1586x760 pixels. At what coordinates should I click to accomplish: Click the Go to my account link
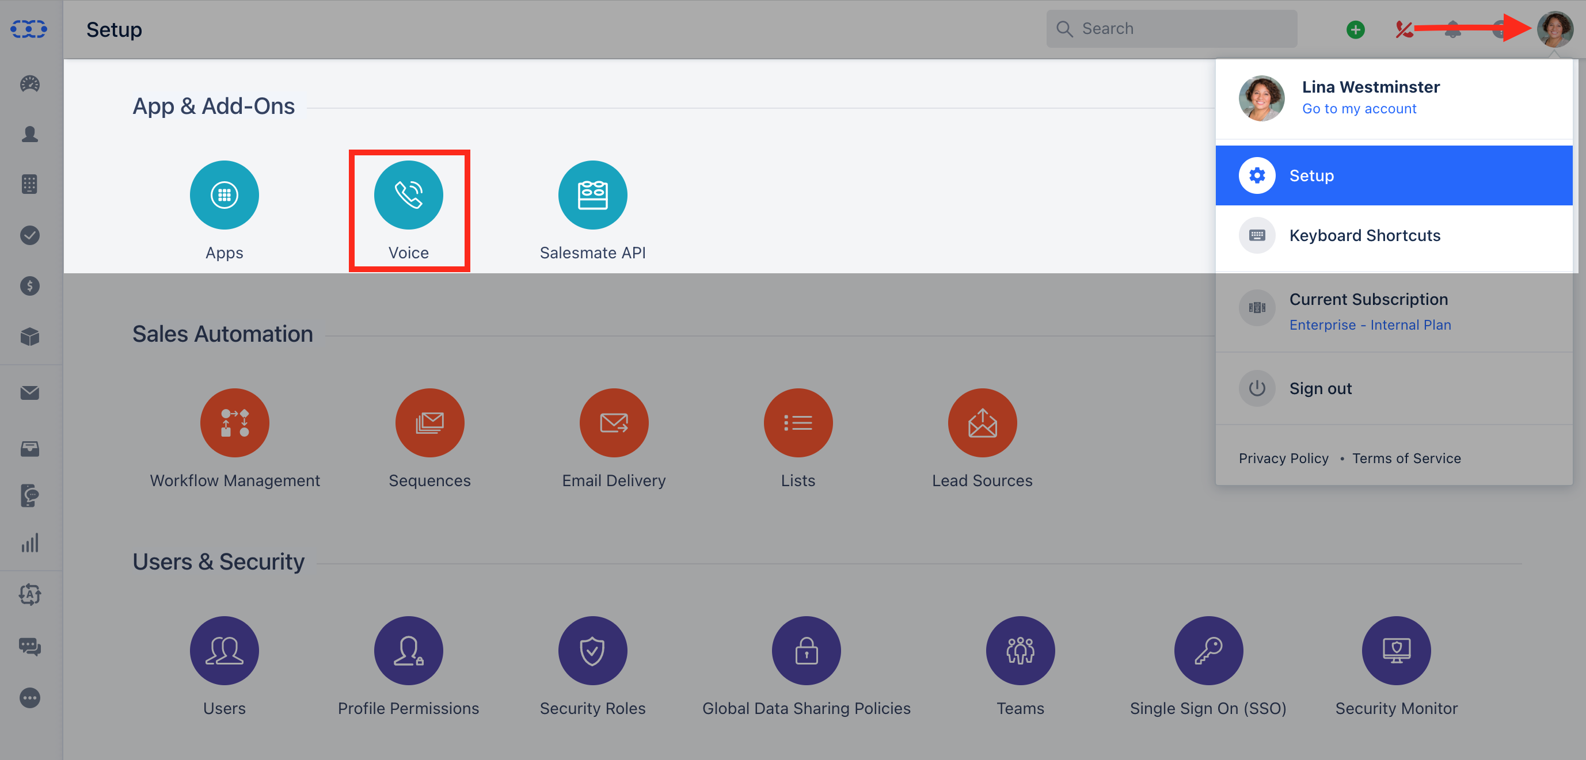tap(1359, 109)
